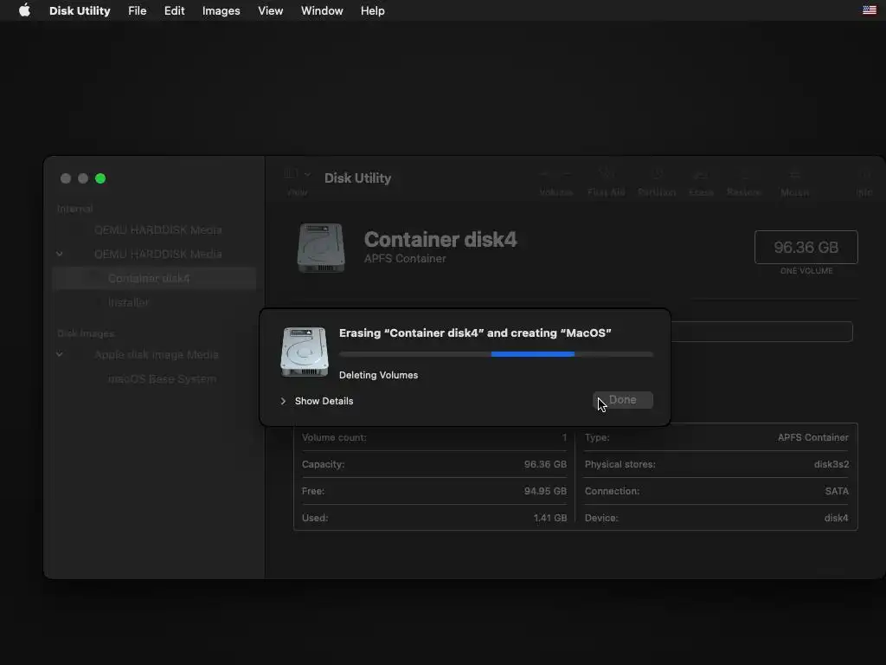Select the expanded QEMU HARDDISK Media row
Screen dimensions: 886x665
tap(154, 255)
